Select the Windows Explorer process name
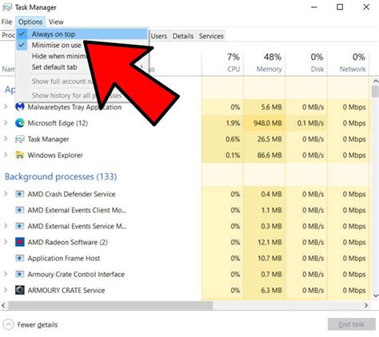Image resolution: width=379 pixels, height=337 pixels. coord(55,155)
